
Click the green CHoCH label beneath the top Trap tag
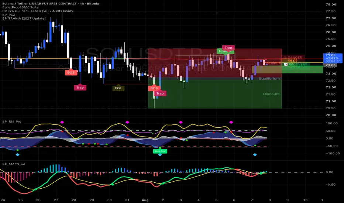tap(225, 51)
